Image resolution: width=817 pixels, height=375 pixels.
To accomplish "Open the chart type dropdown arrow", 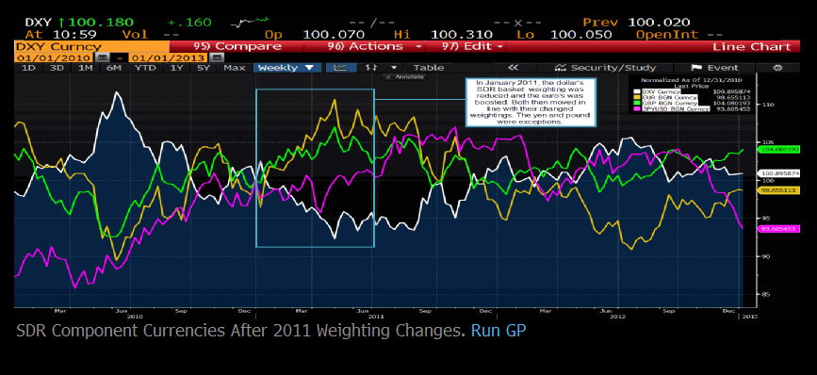I will 394,68.
